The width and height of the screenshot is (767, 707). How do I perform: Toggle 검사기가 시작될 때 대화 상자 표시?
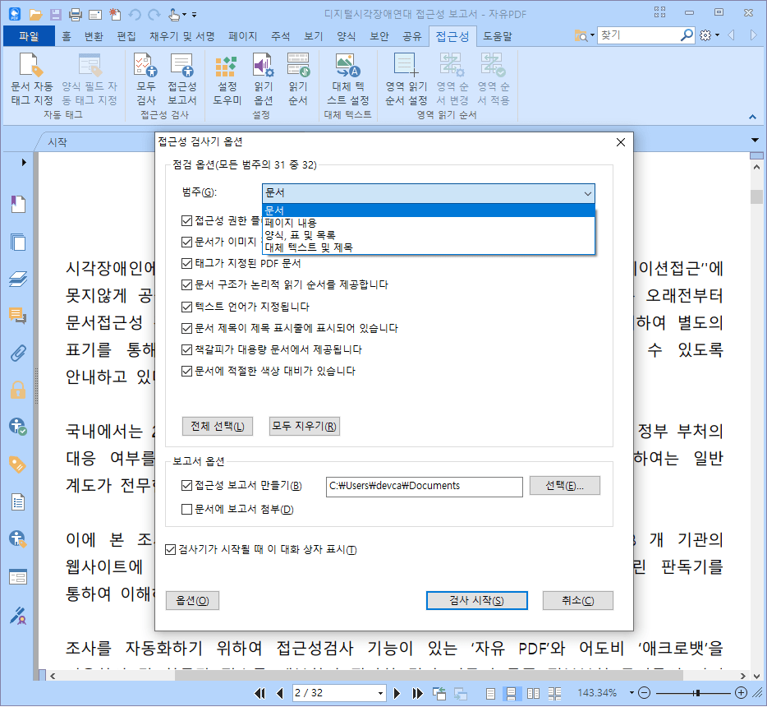click(x=170, y=549)
